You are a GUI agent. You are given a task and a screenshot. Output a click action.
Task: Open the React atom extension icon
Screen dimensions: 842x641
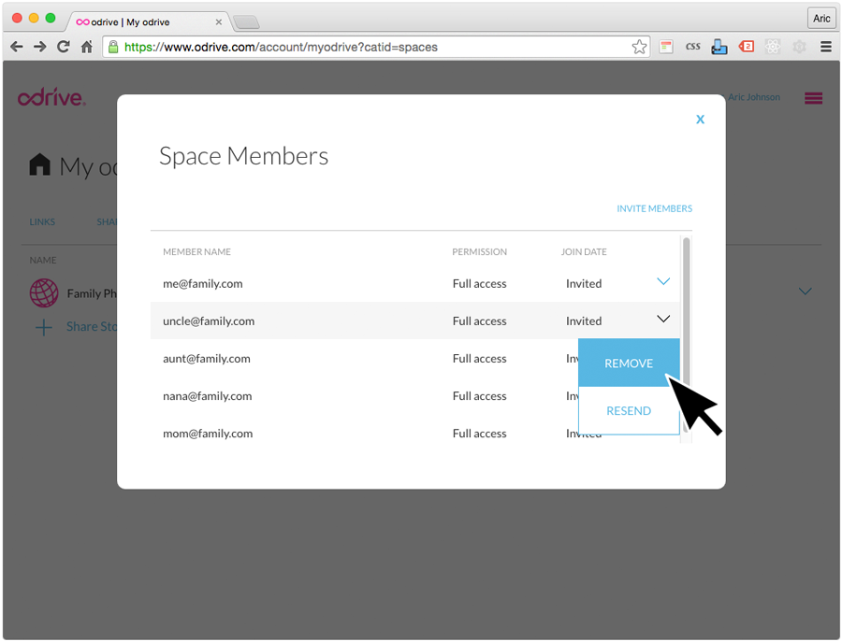click(x=773, y=47)
